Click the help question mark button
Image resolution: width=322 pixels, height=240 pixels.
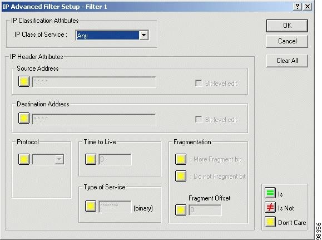tap(298, 7)
